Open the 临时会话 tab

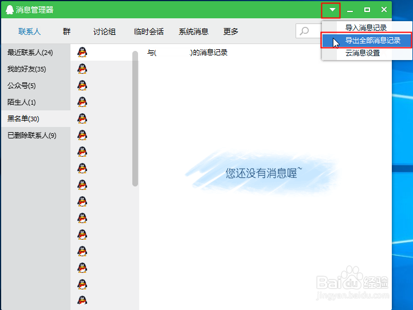[x=149, y=31]
